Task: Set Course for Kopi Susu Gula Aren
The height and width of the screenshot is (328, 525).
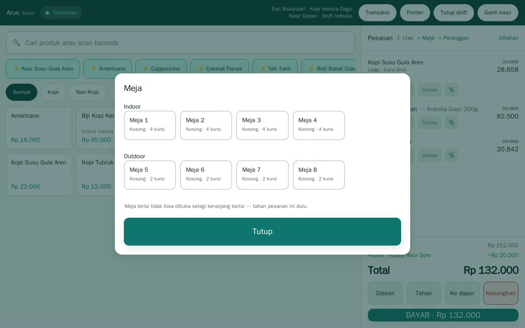Action: tap(429, 90)
